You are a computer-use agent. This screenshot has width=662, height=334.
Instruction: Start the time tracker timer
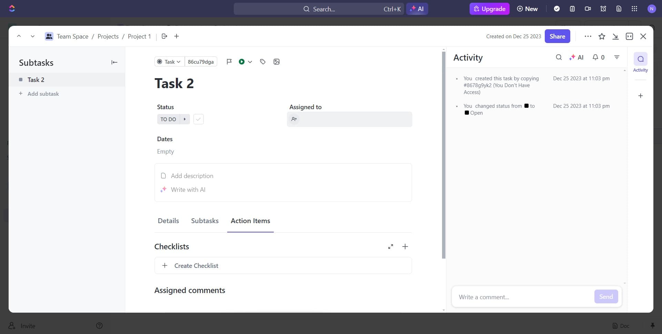pyautogui.click(x=241, y=62)
